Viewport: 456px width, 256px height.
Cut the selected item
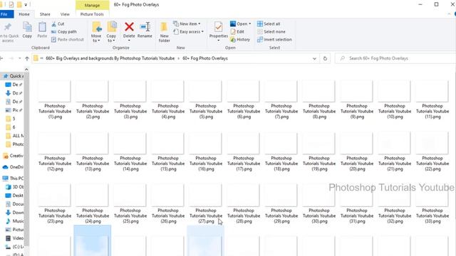pos(58,23)
